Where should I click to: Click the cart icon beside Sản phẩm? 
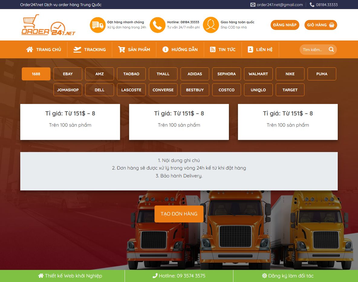(x=122, y=50)
